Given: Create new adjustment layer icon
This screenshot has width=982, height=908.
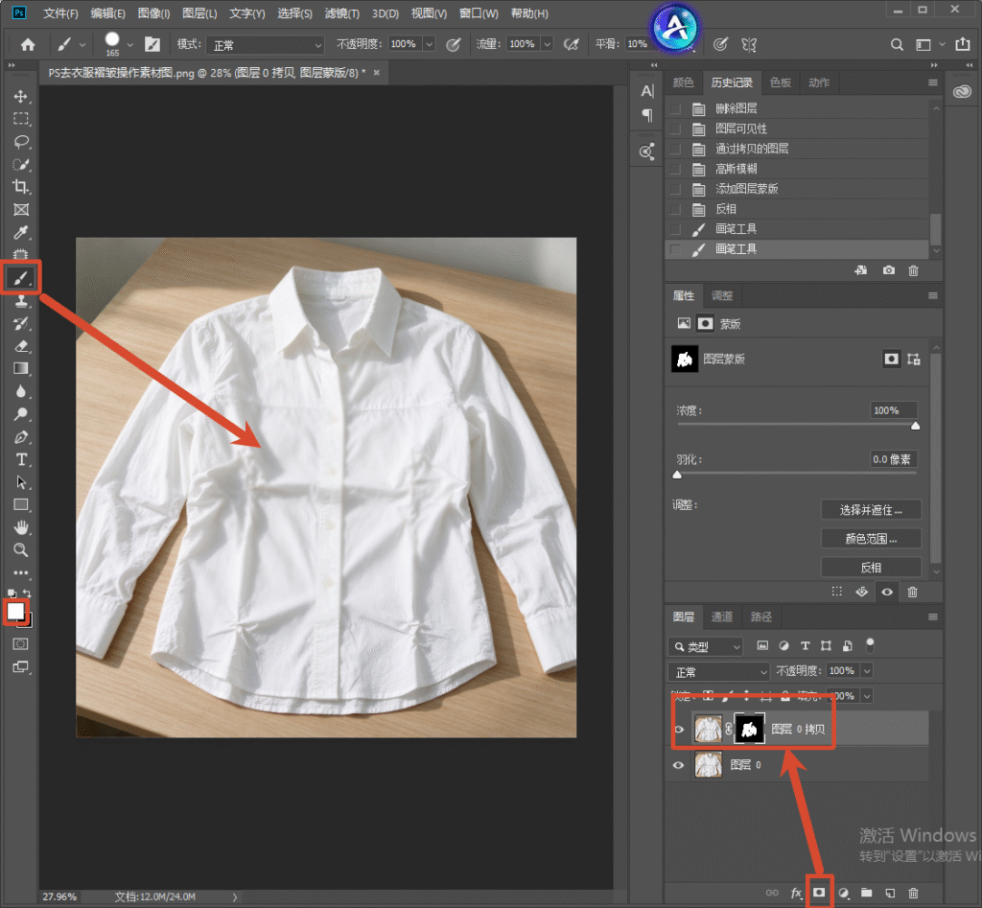Looking at the screenshot, I should pyautogui.click(x=844, y=893).
